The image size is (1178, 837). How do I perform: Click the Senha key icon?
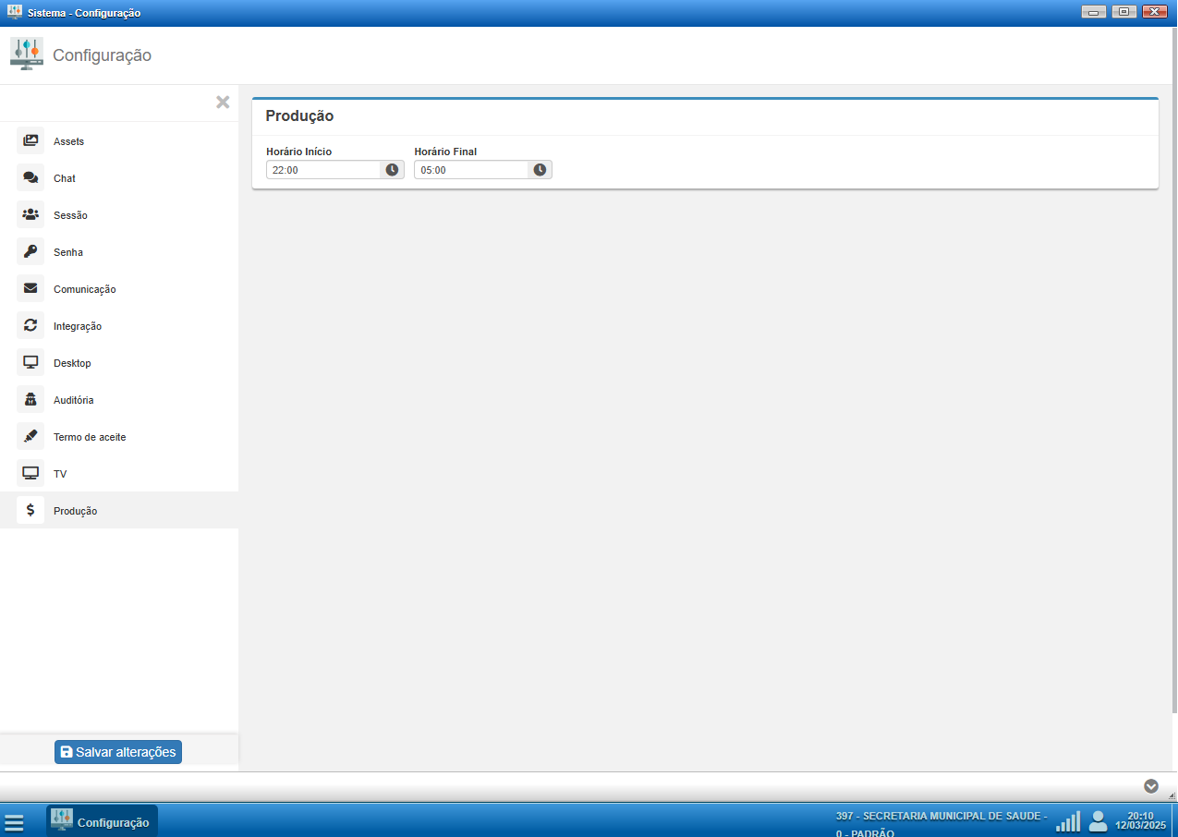coord(30,252)
